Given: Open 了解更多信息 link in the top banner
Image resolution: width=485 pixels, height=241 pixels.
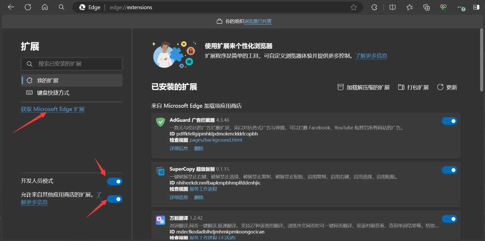Looking at the screenshot, I should point(371,56).
